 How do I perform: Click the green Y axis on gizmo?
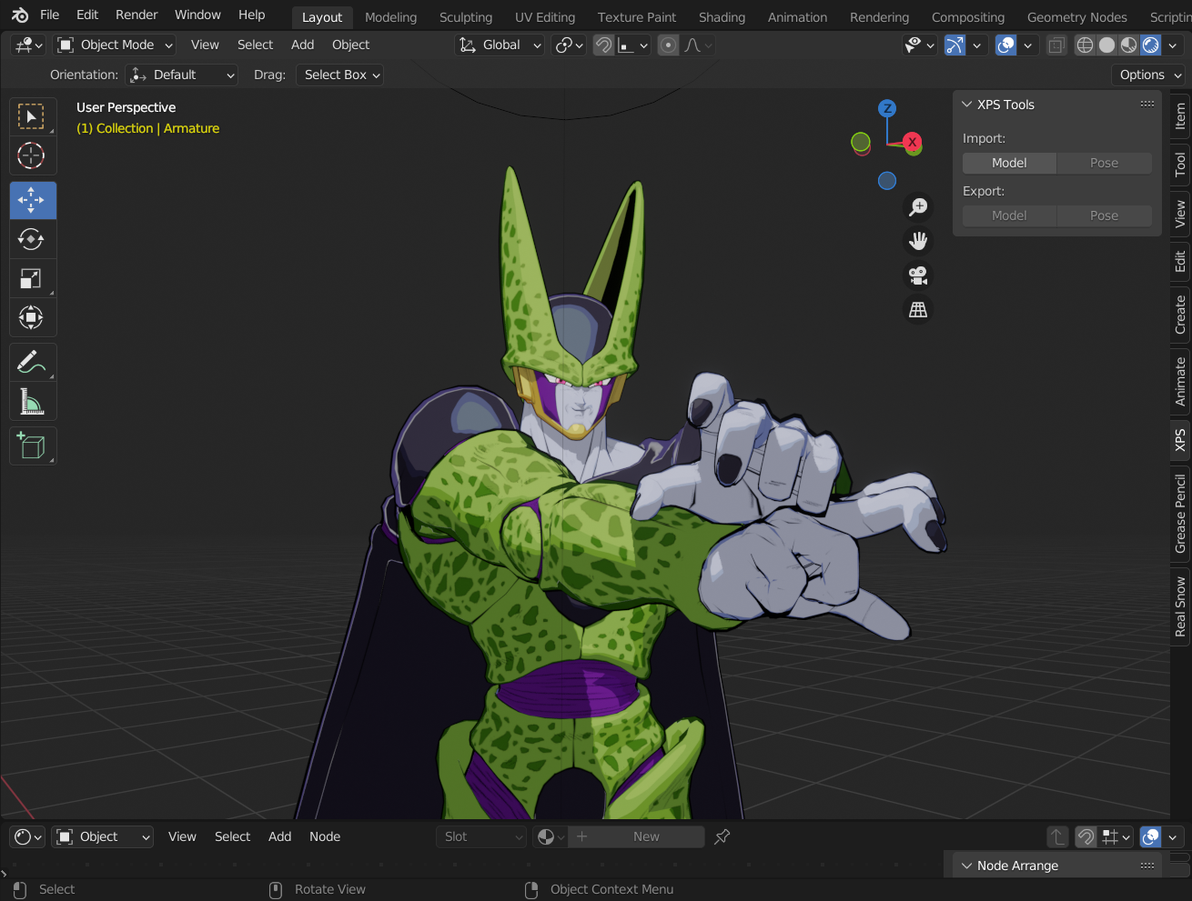860,141
